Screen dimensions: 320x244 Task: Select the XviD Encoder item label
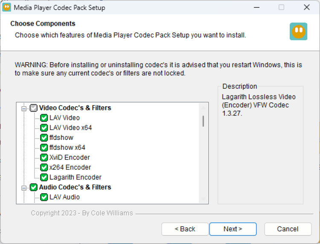[70, 157]
